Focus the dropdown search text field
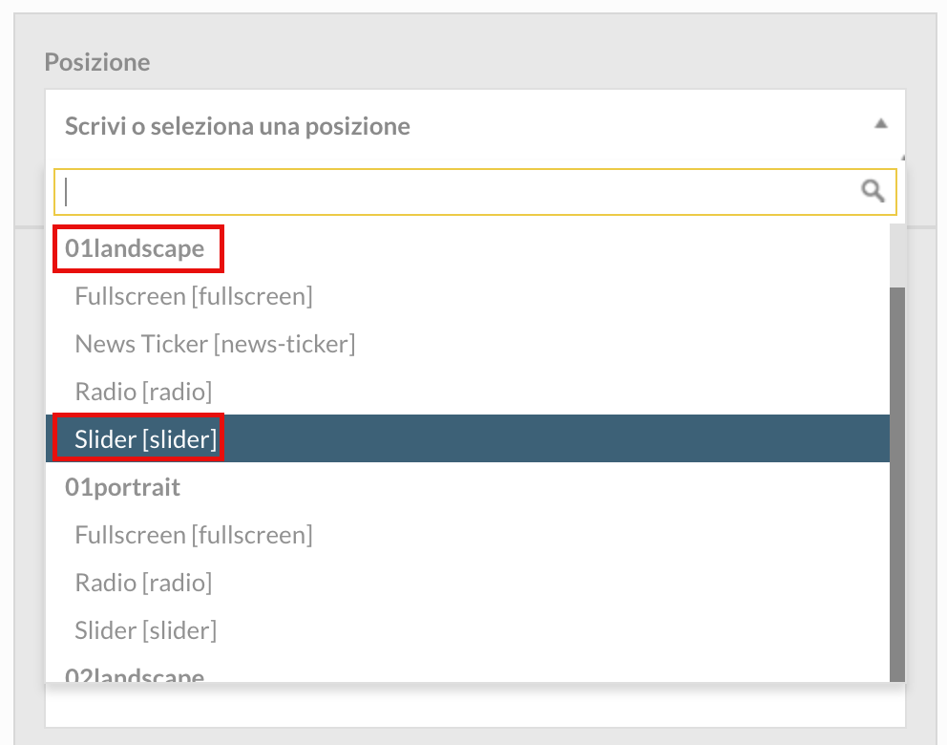 coord(474,192)
